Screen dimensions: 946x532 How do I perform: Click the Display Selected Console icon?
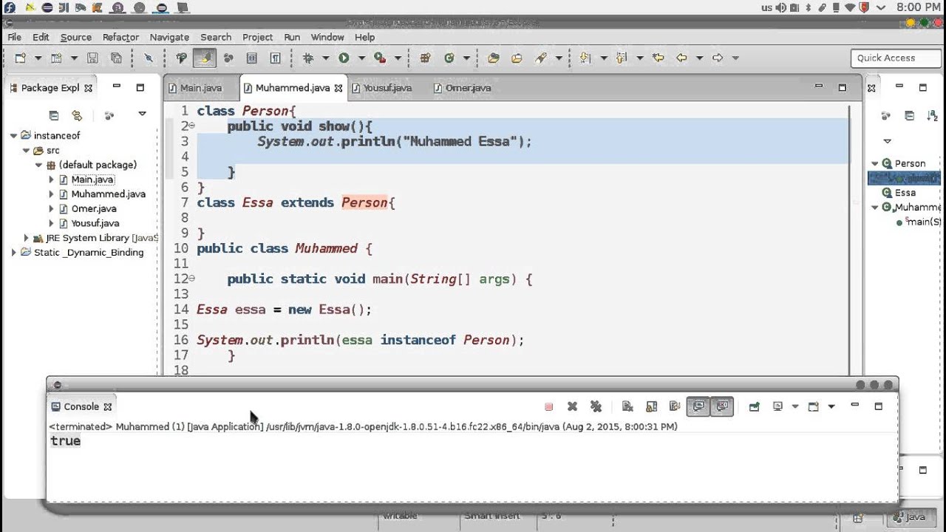click(x=777, y=406)
